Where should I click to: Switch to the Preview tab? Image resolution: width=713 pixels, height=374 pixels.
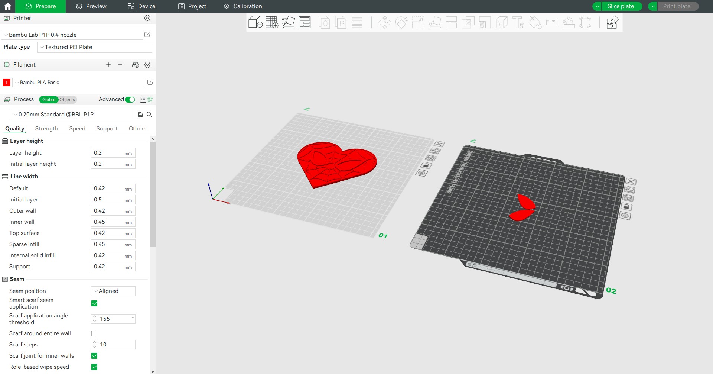click(91, 6)
